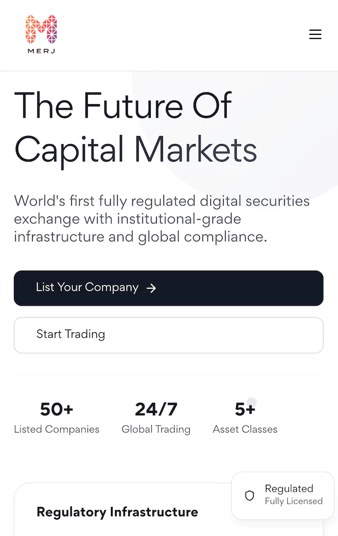Click the shield icon in the Regulated badge
This screenshot has height=536, width=338.
click(x=249, y=495)
